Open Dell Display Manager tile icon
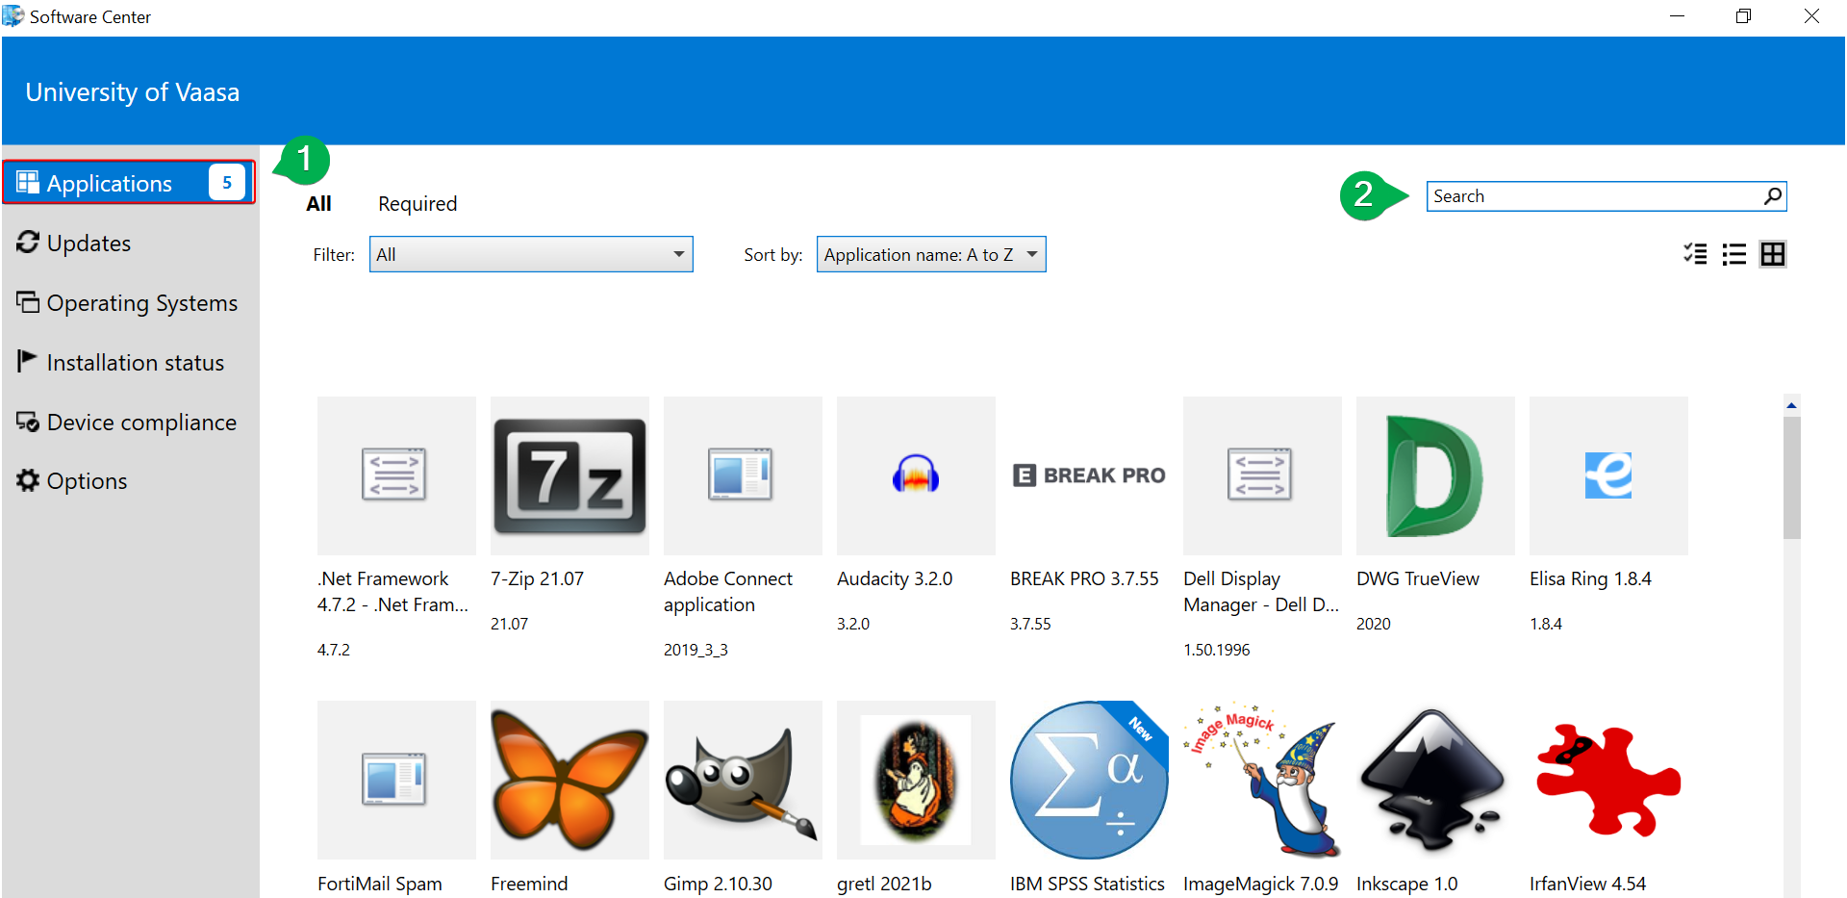The image size is (1847, 898). 1262,475
